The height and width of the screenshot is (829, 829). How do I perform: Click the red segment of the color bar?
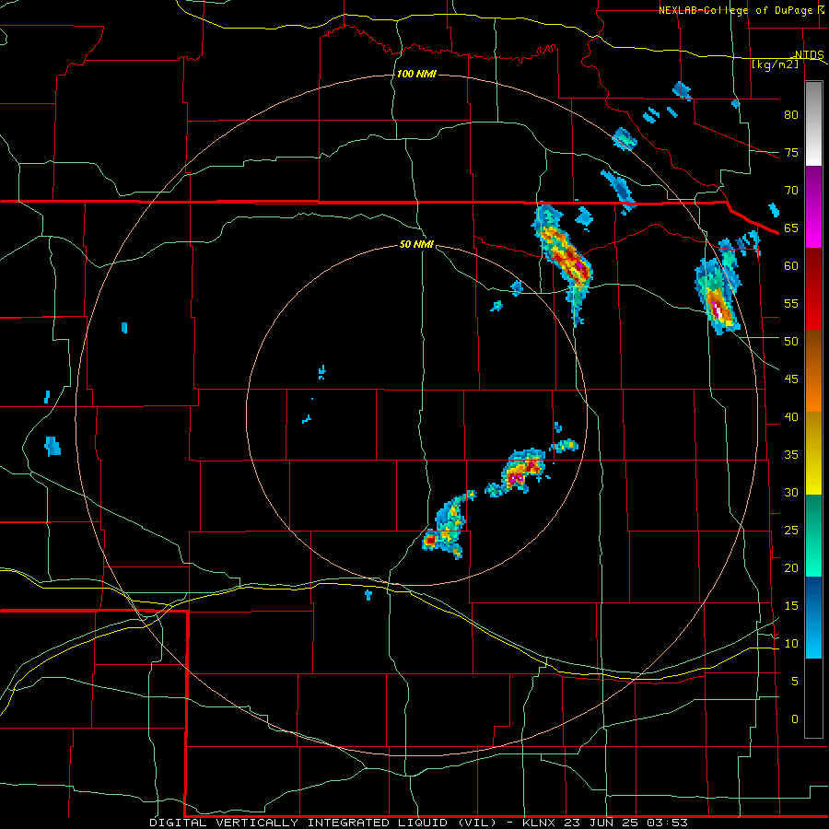click(x=813, y=289)
